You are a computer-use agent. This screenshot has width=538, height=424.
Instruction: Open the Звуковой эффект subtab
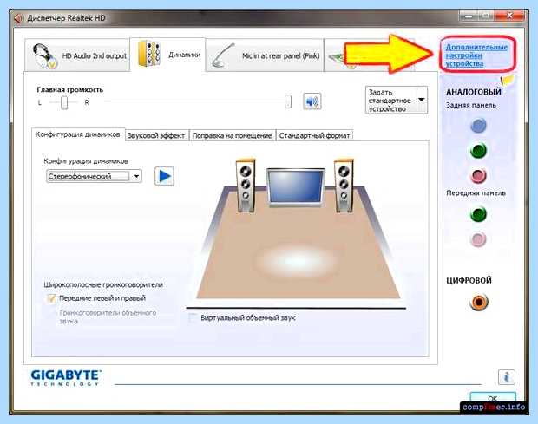(x=156, y=135)
